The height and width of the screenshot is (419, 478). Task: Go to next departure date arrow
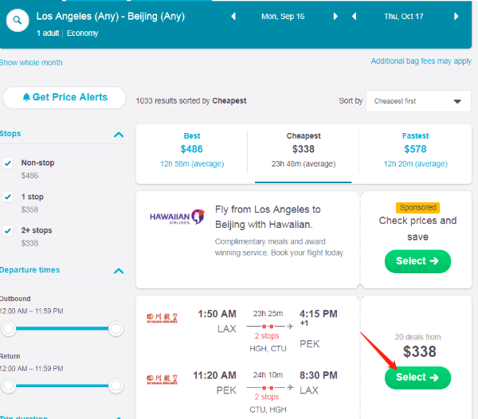pyautogui.click(x=335, y=16)
